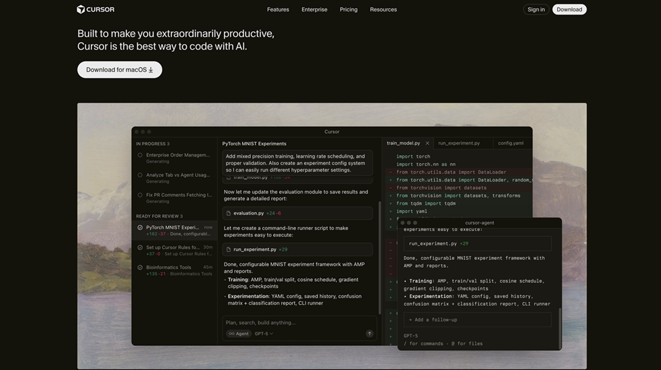Click the evaluation.py file icon in chat
Viewport: 661px width, 370px height.
(228, 213)
